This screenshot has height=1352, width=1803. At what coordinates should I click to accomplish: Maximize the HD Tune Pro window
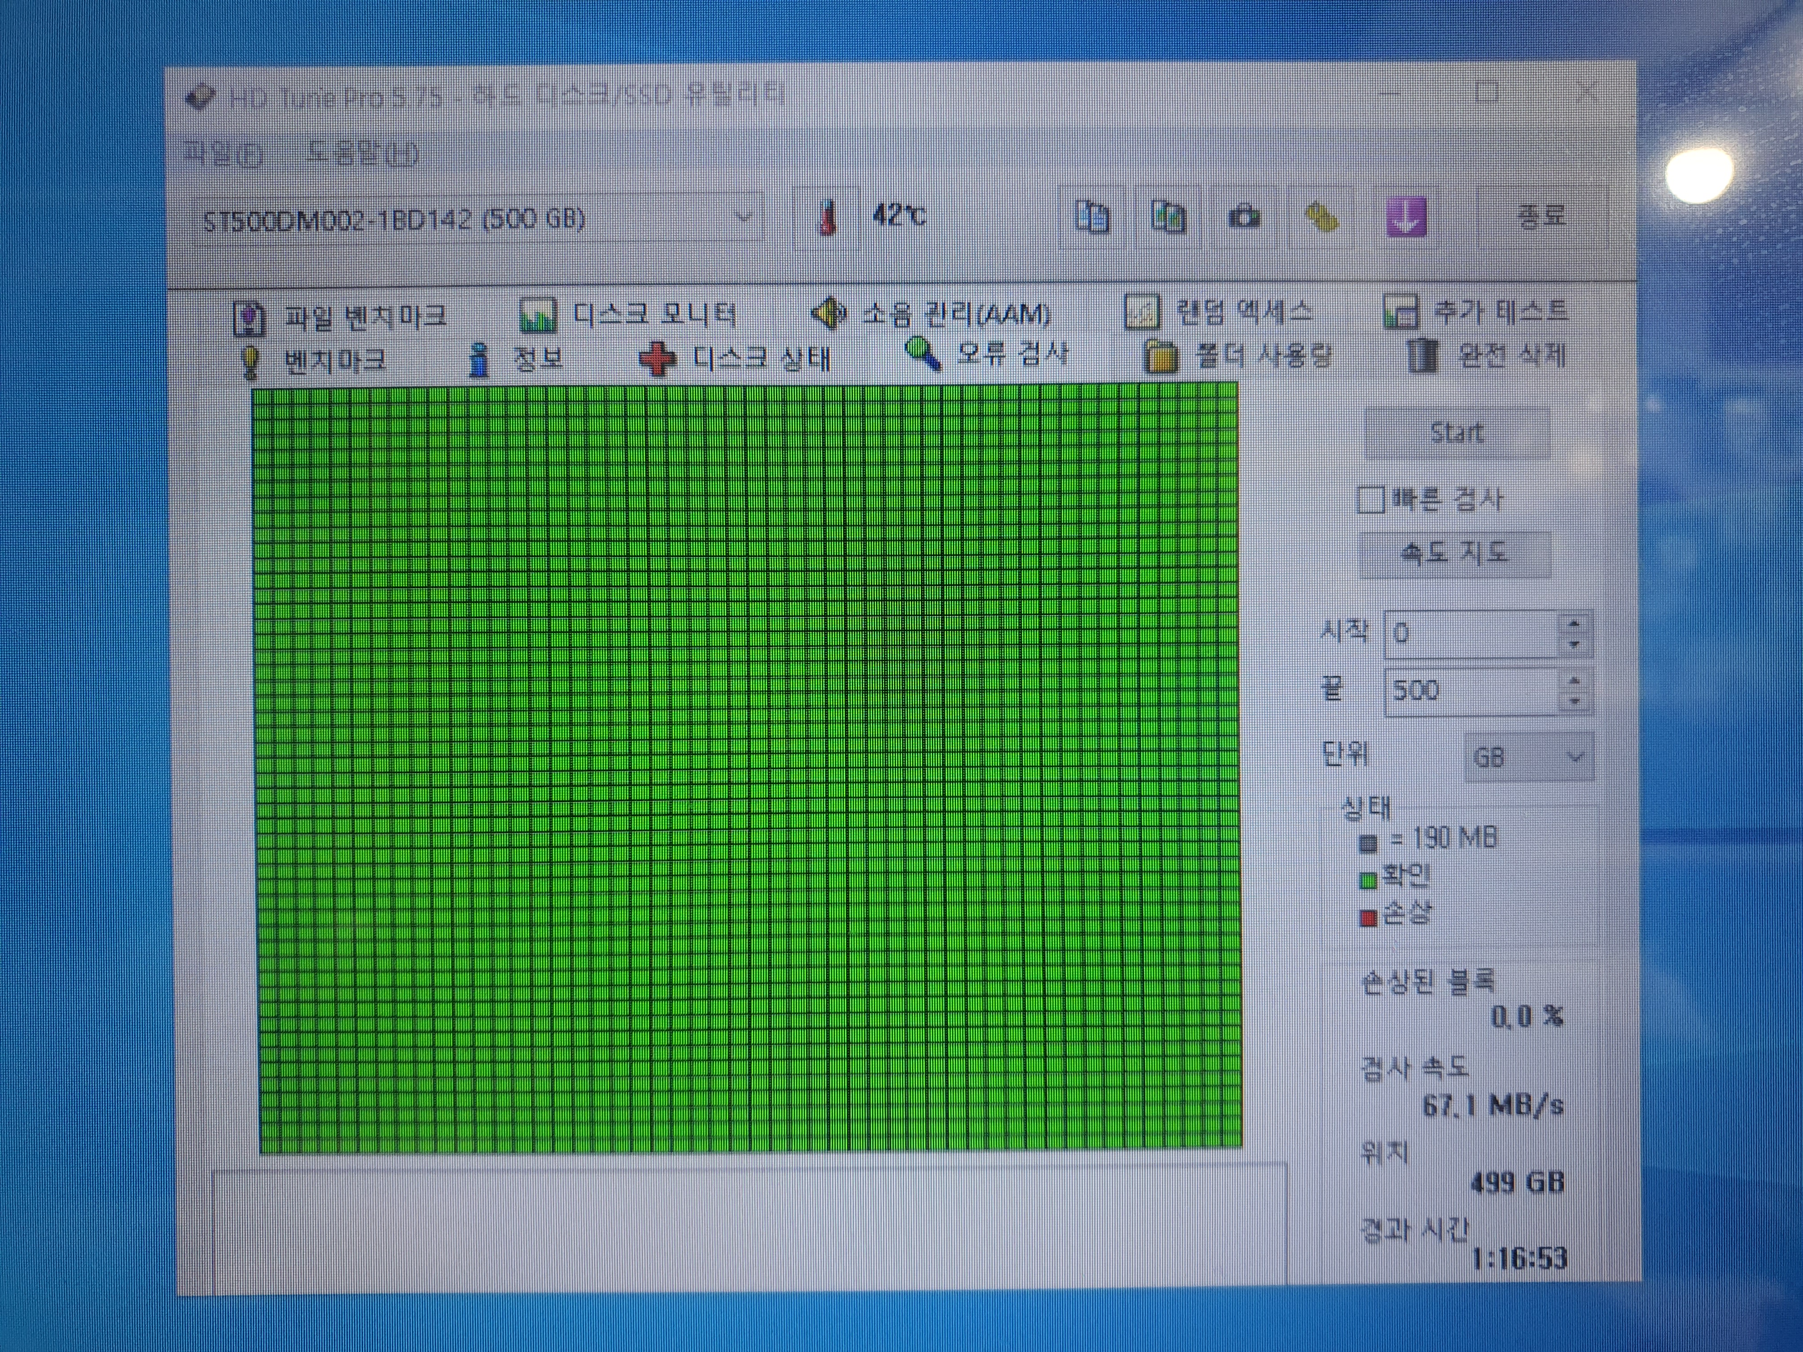(x=1488, y=92)
